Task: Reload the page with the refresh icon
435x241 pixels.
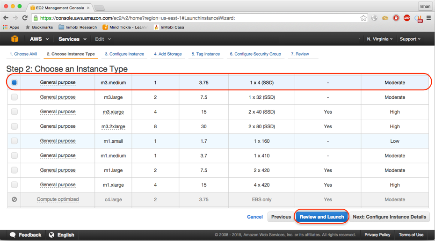Action: click(25, 18)
